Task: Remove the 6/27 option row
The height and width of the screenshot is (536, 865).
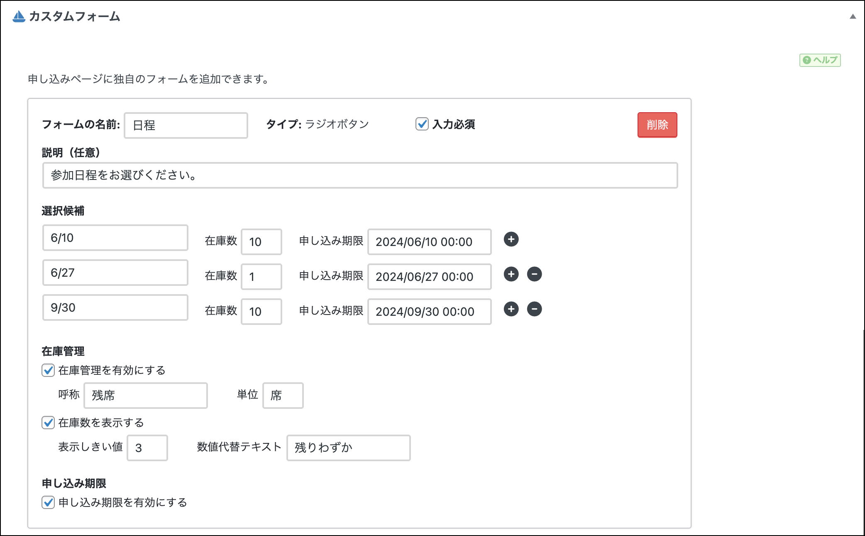Action: 534,274
